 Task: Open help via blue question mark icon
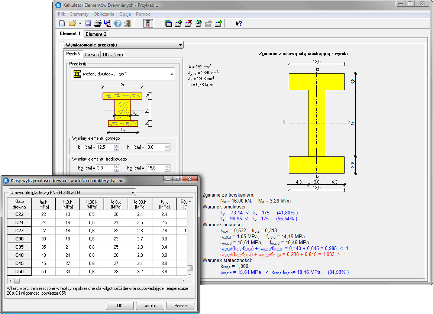tap(118, 23)
